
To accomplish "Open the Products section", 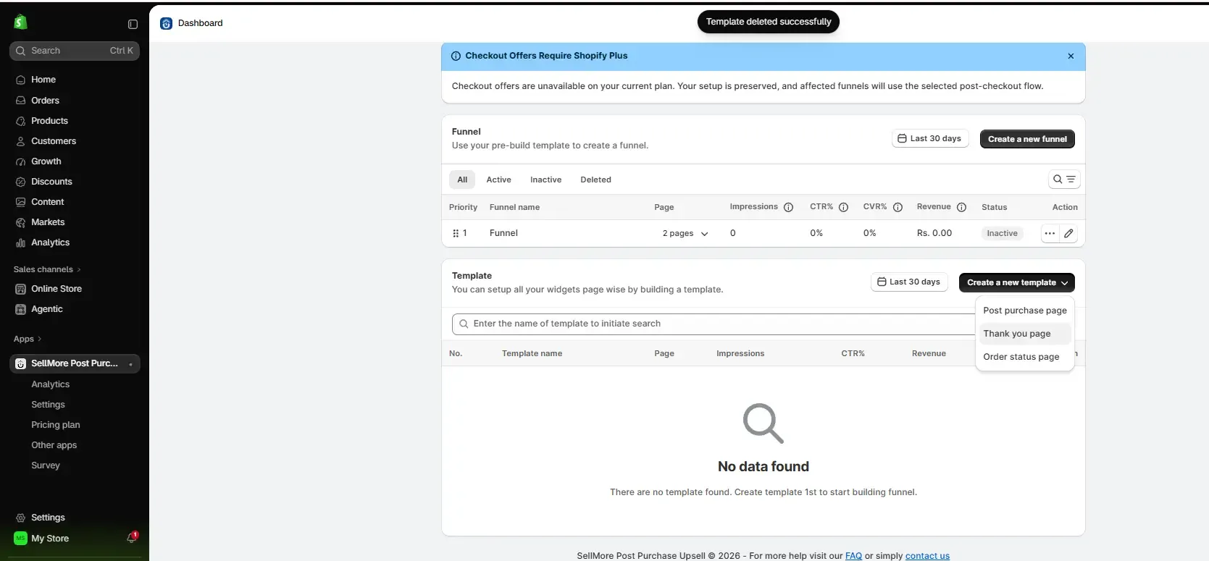I will coord(49,121).
